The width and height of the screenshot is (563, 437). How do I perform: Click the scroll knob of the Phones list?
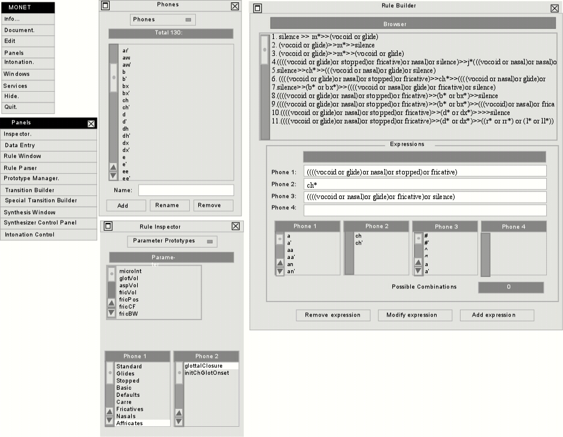(113, 77)
